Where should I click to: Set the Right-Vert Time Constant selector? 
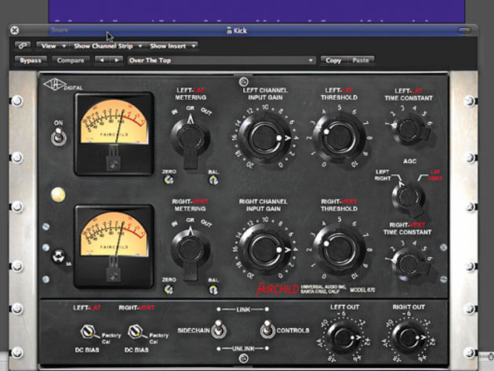(409, 264)
